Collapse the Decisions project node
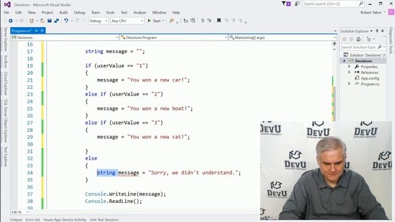395x222 pixels. tap(344, 61)
